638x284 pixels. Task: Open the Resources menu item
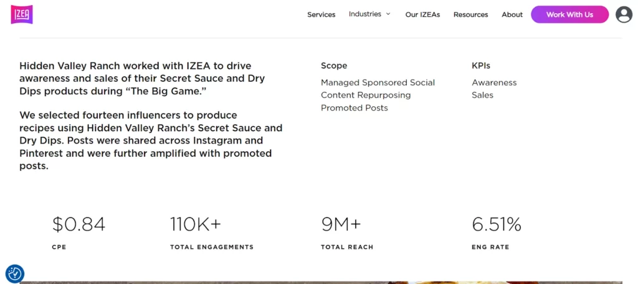[x=471, y=15]
